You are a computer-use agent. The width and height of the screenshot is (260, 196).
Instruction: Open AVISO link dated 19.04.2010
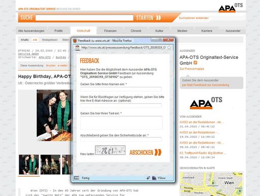(x=200, y=133)
